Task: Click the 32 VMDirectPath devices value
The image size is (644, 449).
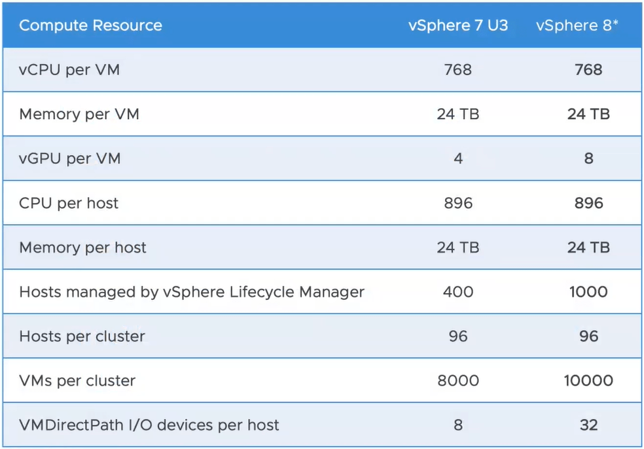Action: 588,425
